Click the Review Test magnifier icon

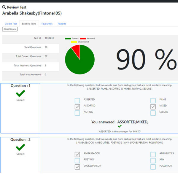click(x=4, y=7)
